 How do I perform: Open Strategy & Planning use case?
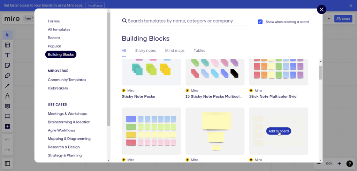[x=64, y=155]
